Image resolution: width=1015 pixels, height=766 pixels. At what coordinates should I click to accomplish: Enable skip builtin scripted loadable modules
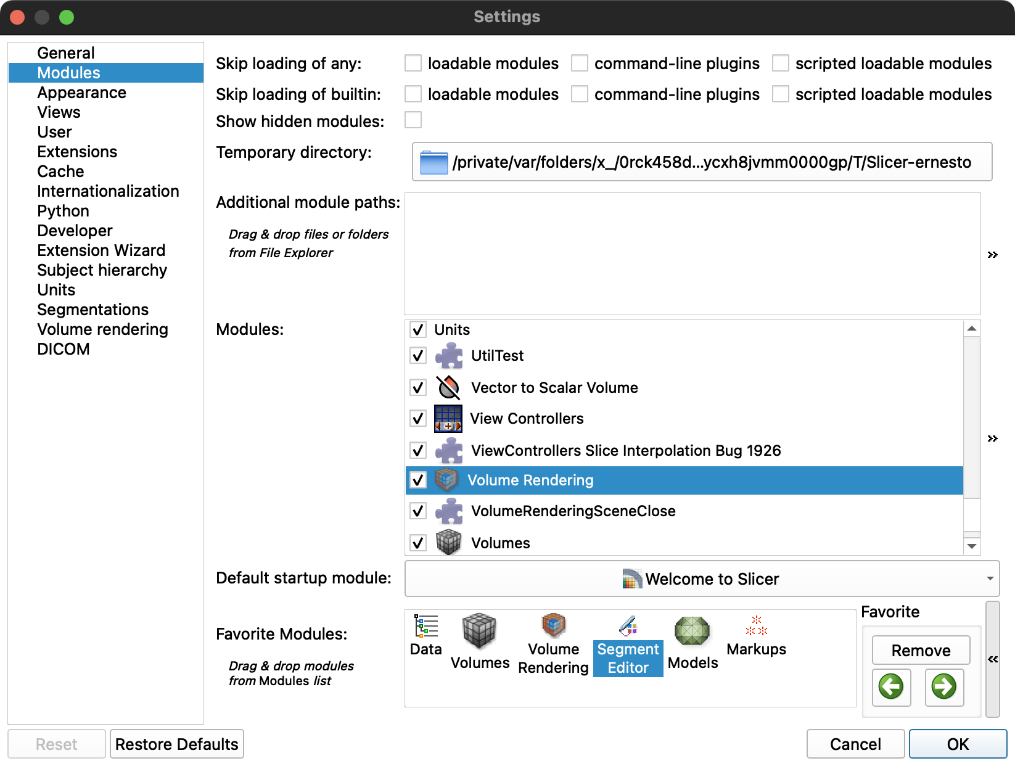[781, 94]
